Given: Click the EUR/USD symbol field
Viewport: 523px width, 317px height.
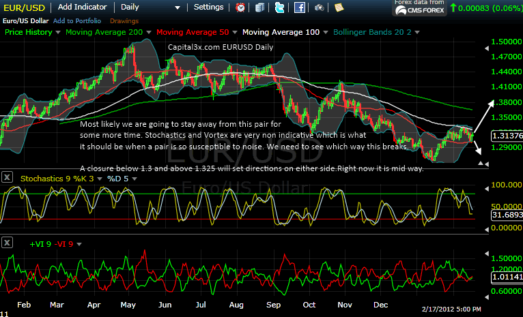Looking at the screenshot, I should point(25,7).
